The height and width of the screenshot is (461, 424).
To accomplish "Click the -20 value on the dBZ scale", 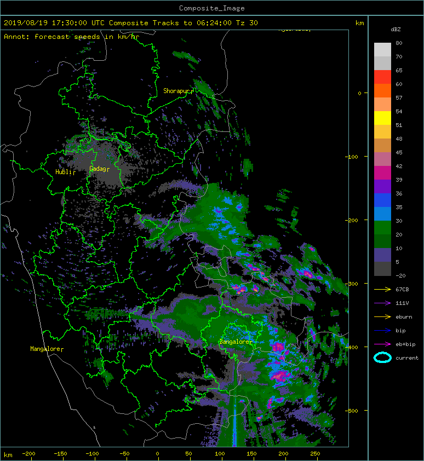I will point(400,276).
